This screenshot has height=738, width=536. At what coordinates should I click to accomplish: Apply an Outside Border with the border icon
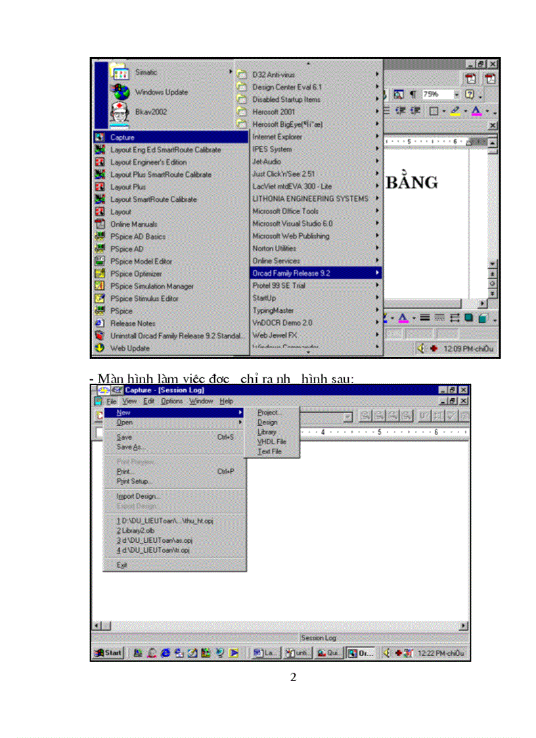[x=434, y=110]
